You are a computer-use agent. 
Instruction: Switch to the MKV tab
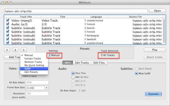point(68,63)
